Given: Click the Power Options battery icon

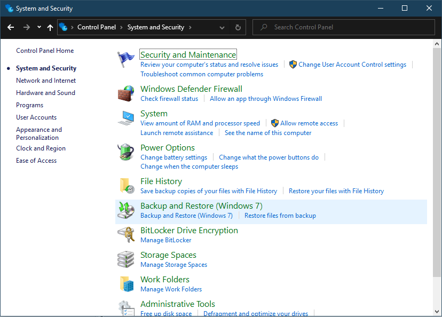Looking at the screenshot, I should (126, 152).
